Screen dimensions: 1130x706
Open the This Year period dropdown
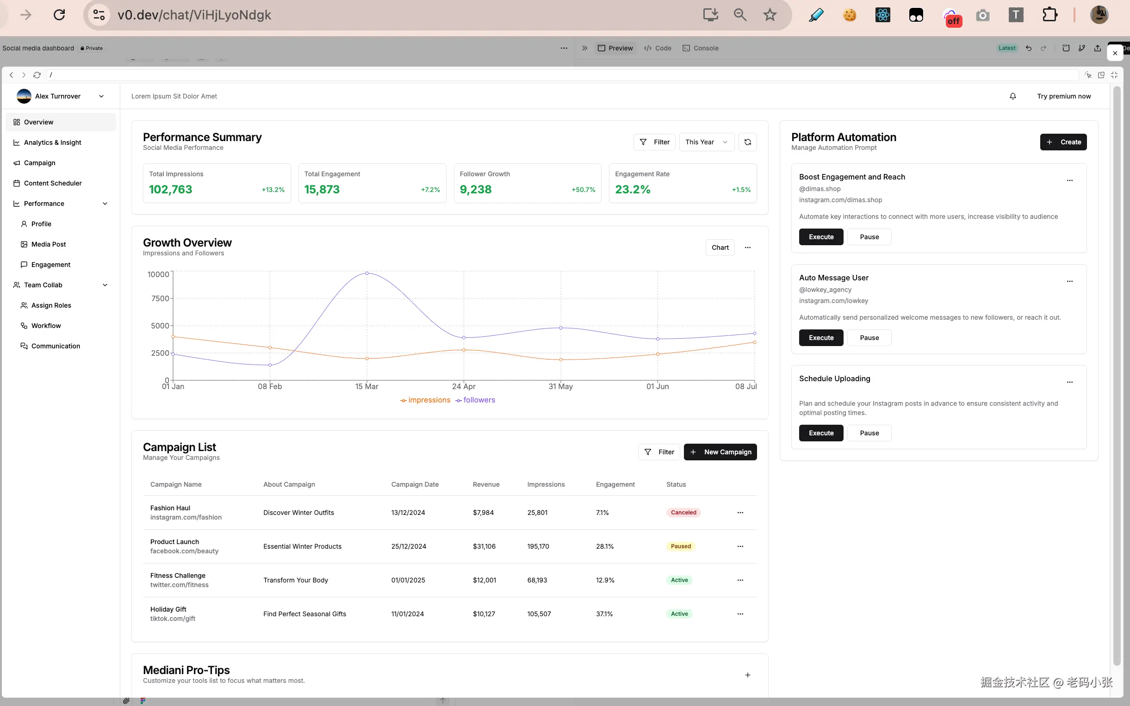point(706,142)
